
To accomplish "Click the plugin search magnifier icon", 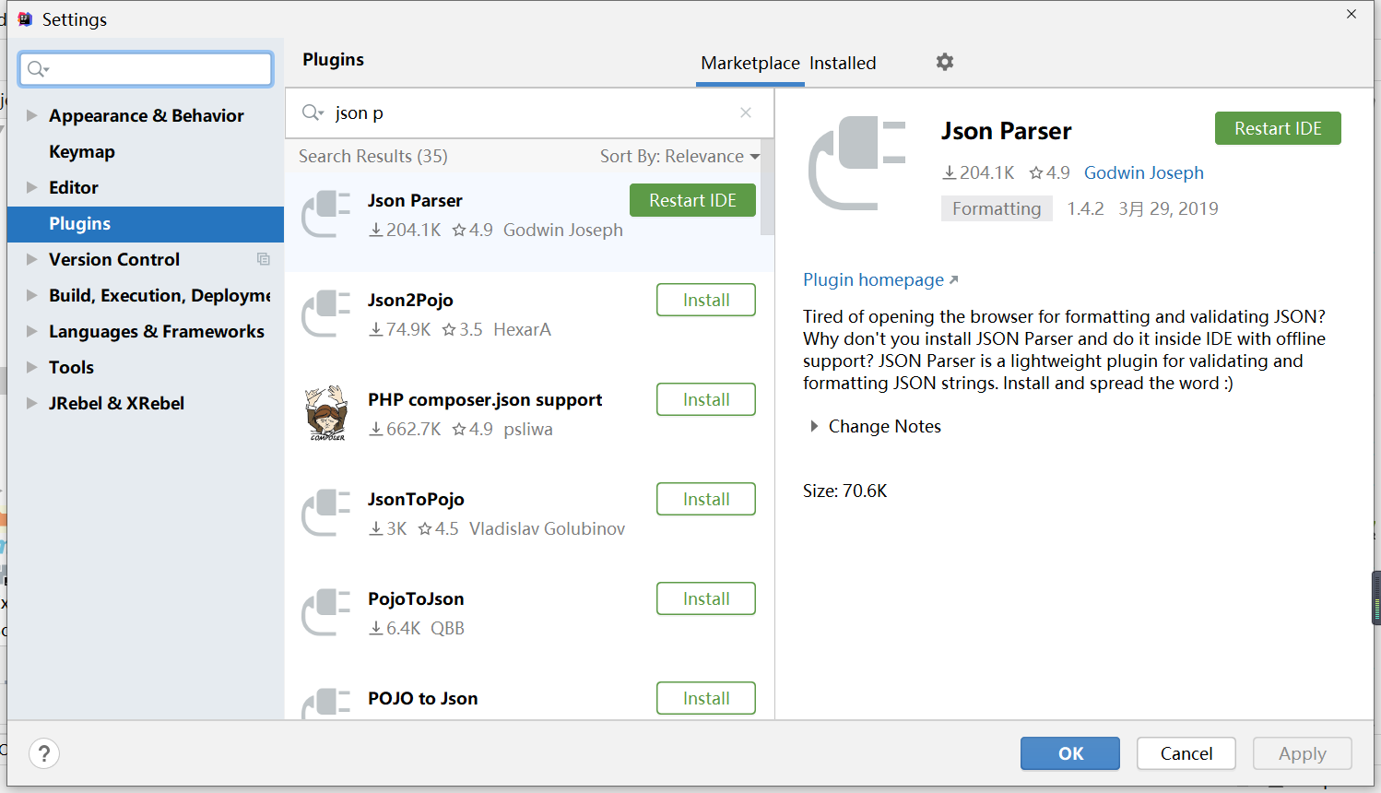I will [313, 112].
